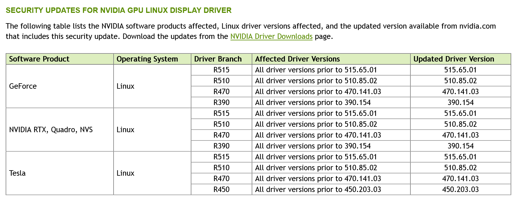Click GeForce's 'prior to 515.65.01' affected versions

(x=331, y=70)
